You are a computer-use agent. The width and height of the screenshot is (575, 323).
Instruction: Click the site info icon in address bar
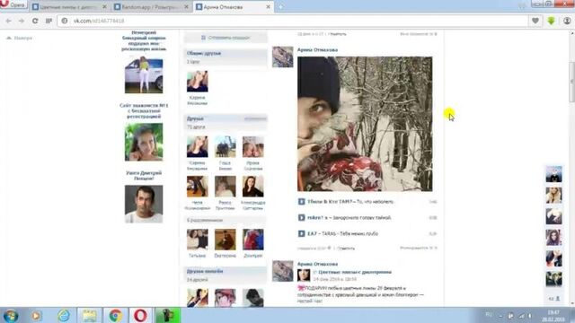tap(65, 21)
